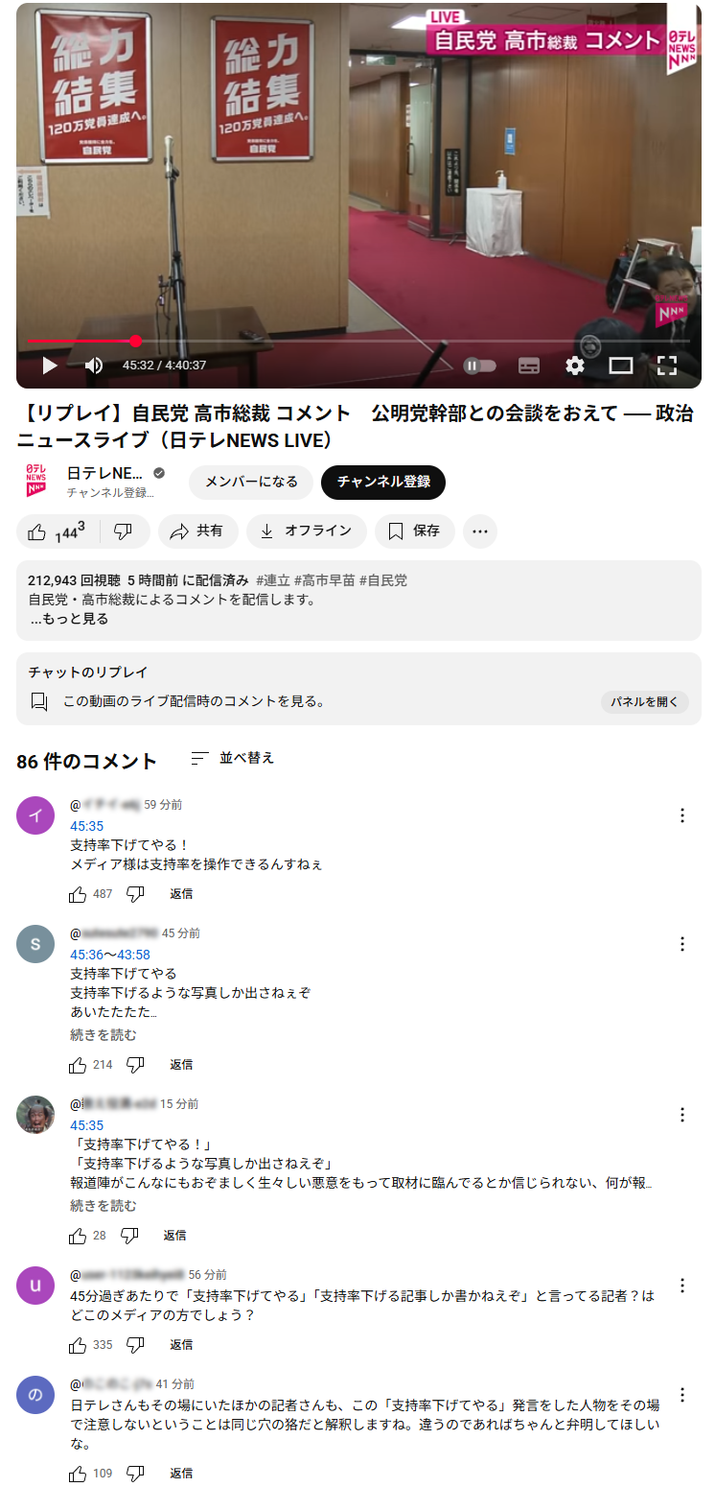The height and width of the screenshot is (1487, 715).
Task: Open video settings gear icon
Action: tap(575, 366)
